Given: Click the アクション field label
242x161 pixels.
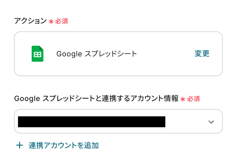Looking at the screenshot, I should (x=30, y=21).
